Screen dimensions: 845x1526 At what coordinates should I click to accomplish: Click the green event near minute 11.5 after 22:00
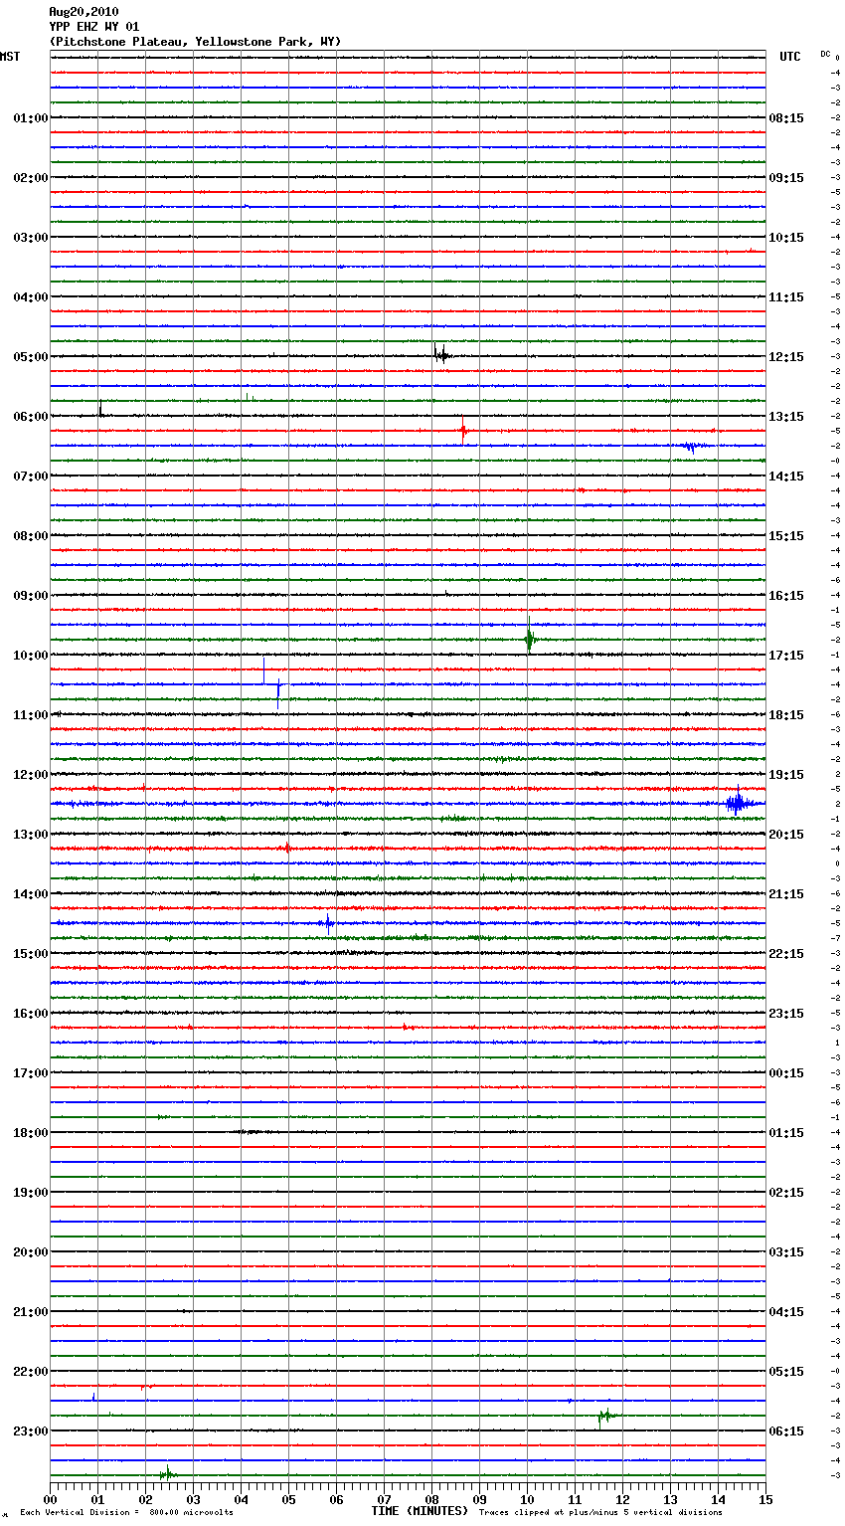(606, 1415)
